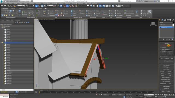This screenshot has width=175, height=98.
Task: Switch to the Freeform ribbon tab
Action: click(x=13, y=8)
